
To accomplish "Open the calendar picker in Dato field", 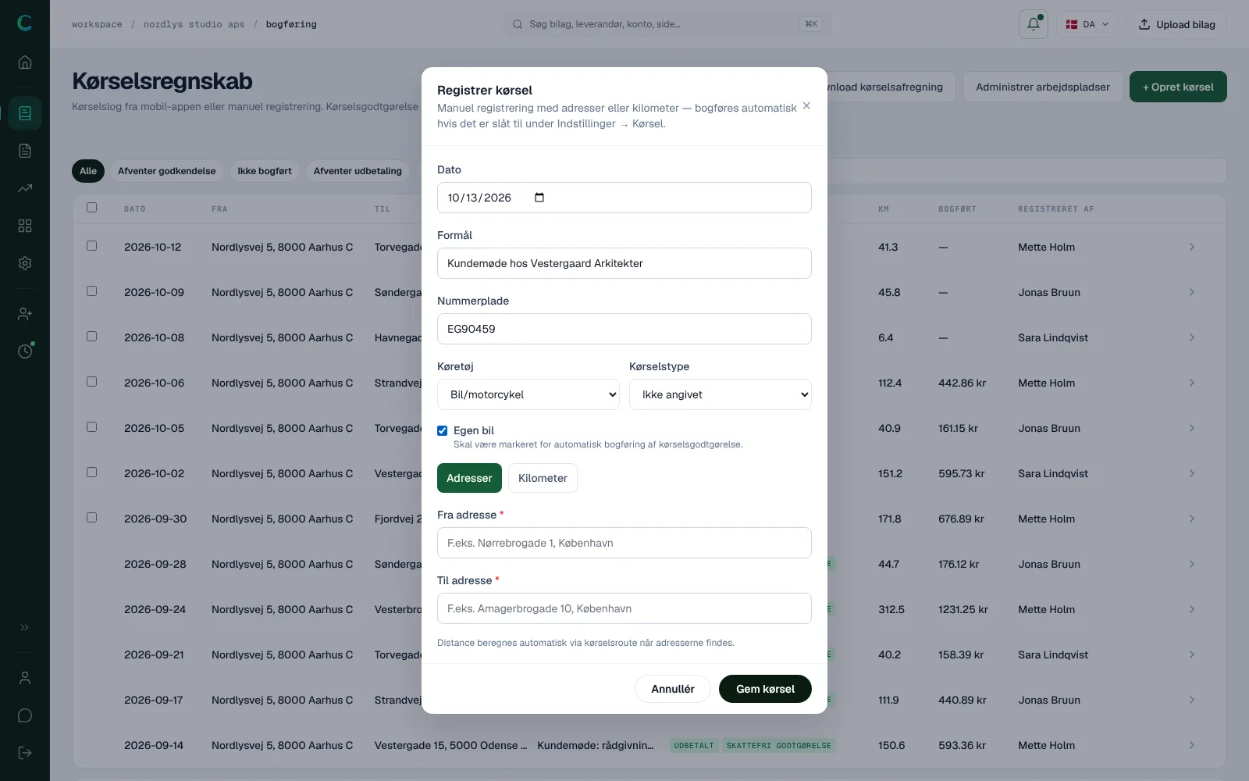I will point(539,198).
